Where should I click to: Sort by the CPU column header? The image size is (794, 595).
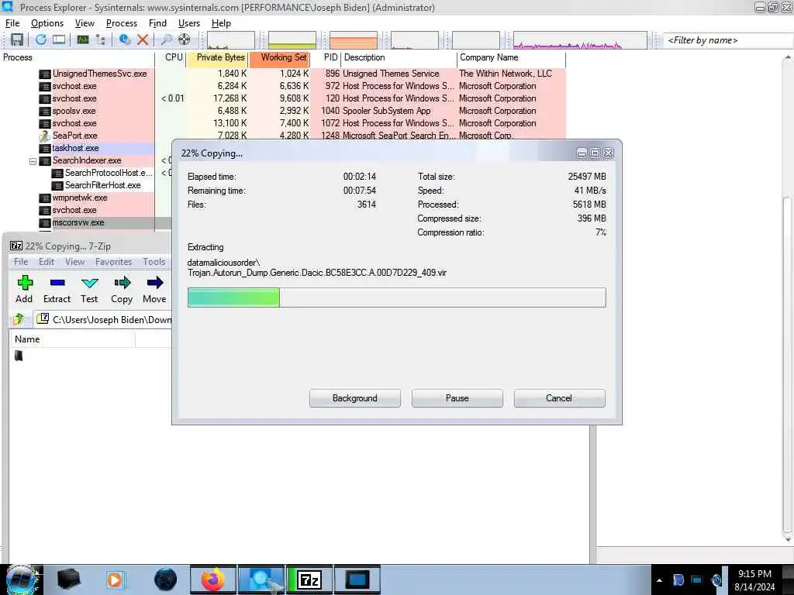[171, 57]
